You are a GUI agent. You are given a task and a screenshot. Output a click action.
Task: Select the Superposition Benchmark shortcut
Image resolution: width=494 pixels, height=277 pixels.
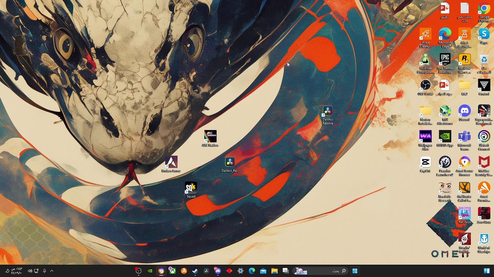[484, 115]
